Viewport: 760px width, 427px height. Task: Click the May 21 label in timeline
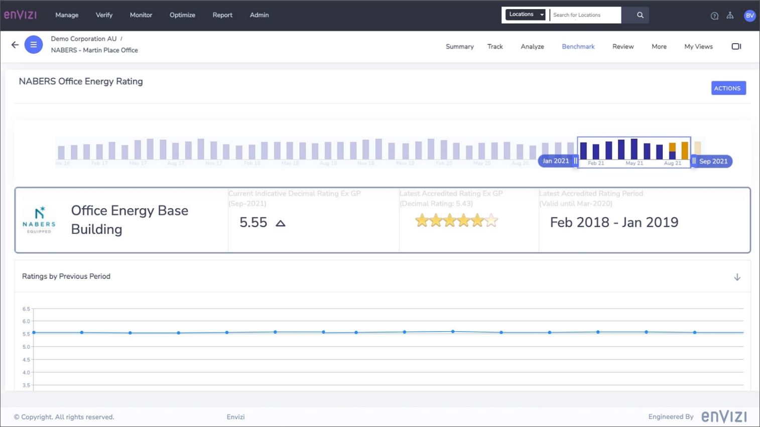pyautogui.click(x=634, y=163)
